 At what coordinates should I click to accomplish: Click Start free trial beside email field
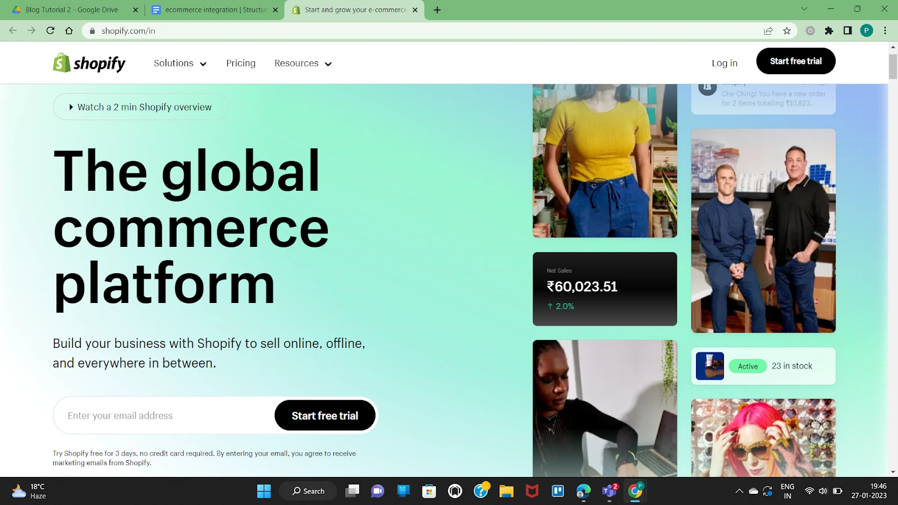click(x=325, y=416)
